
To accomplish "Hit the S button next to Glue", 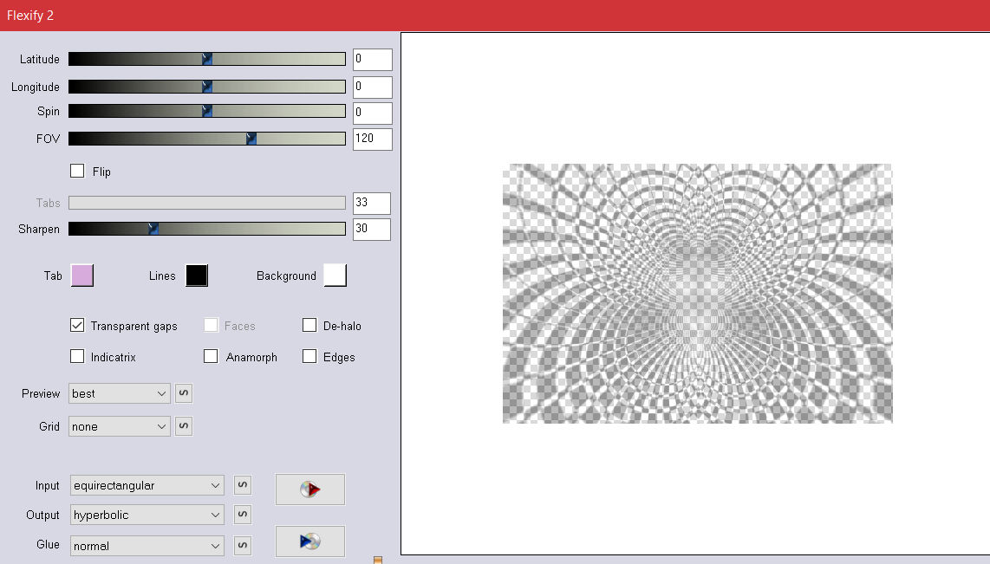I will coord(243,546).
